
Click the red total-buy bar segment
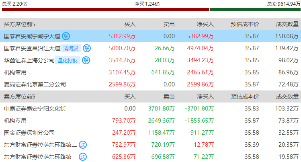pos(106,10)
